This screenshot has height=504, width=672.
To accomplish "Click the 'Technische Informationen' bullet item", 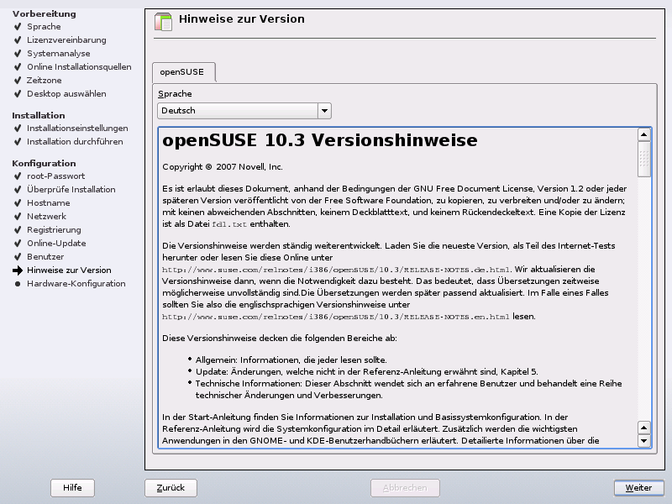I will [408, 389].
